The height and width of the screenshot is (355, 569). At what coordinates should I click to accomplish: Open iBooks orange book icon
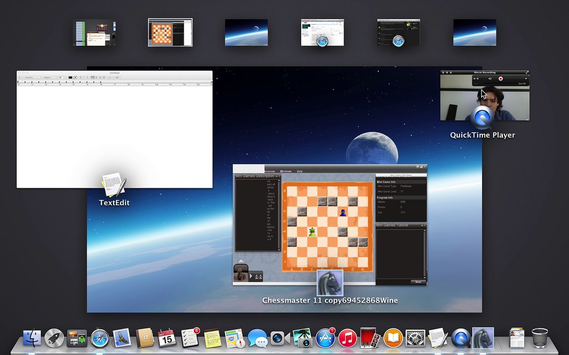point(393,338)
